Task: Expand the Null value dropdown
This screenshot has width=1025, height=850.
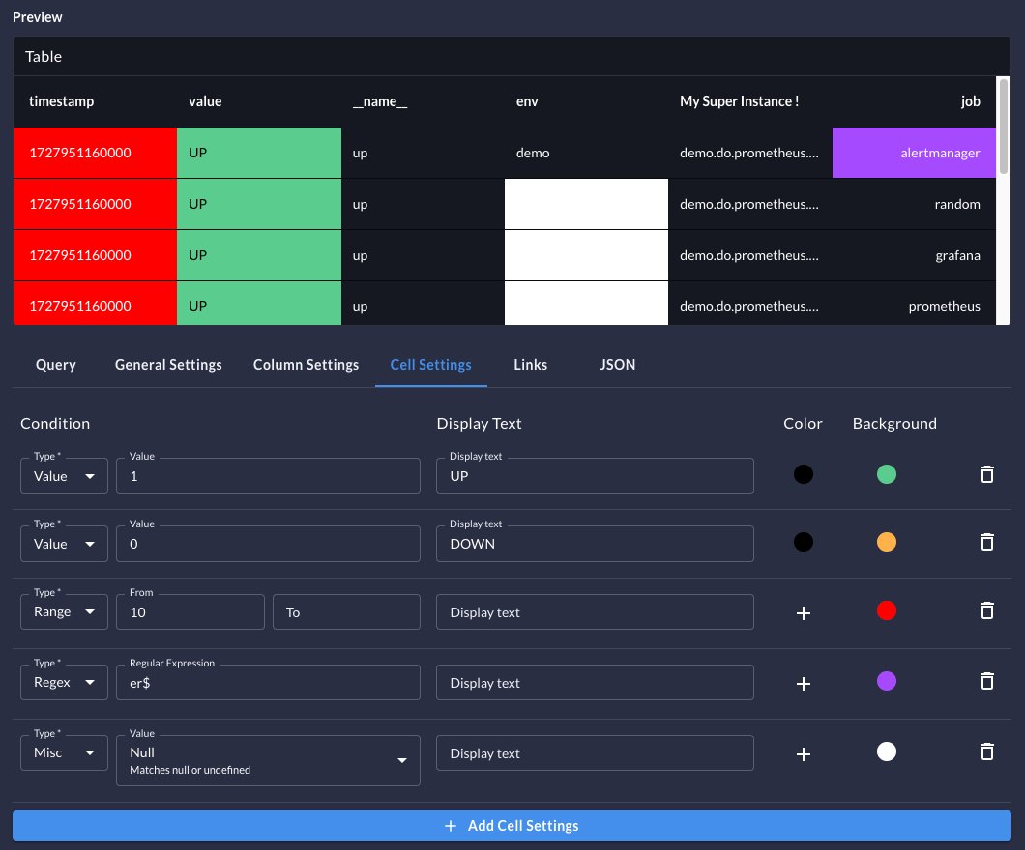Action: point(268,760)
